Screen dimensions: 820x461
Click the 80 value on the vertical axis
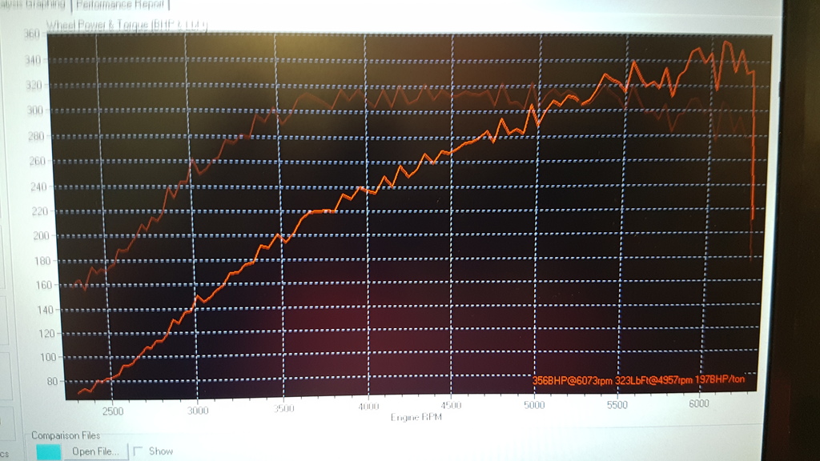(52, 382)
